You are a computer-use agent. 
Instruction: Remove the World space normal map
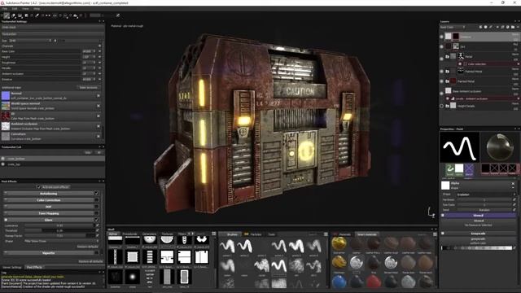click(x=99, y=106)
